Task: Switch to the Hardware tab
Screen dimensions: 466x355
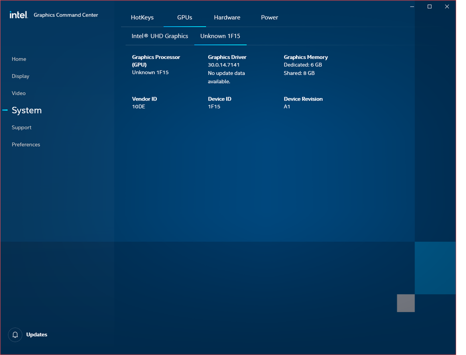Action: (227, 18)
